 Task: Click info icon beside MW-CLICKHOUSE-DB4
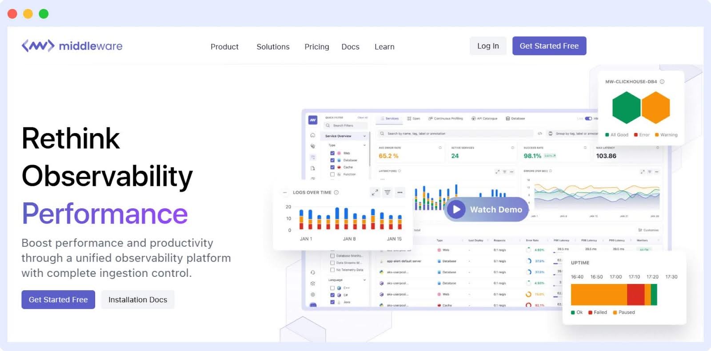pos(662,82)
